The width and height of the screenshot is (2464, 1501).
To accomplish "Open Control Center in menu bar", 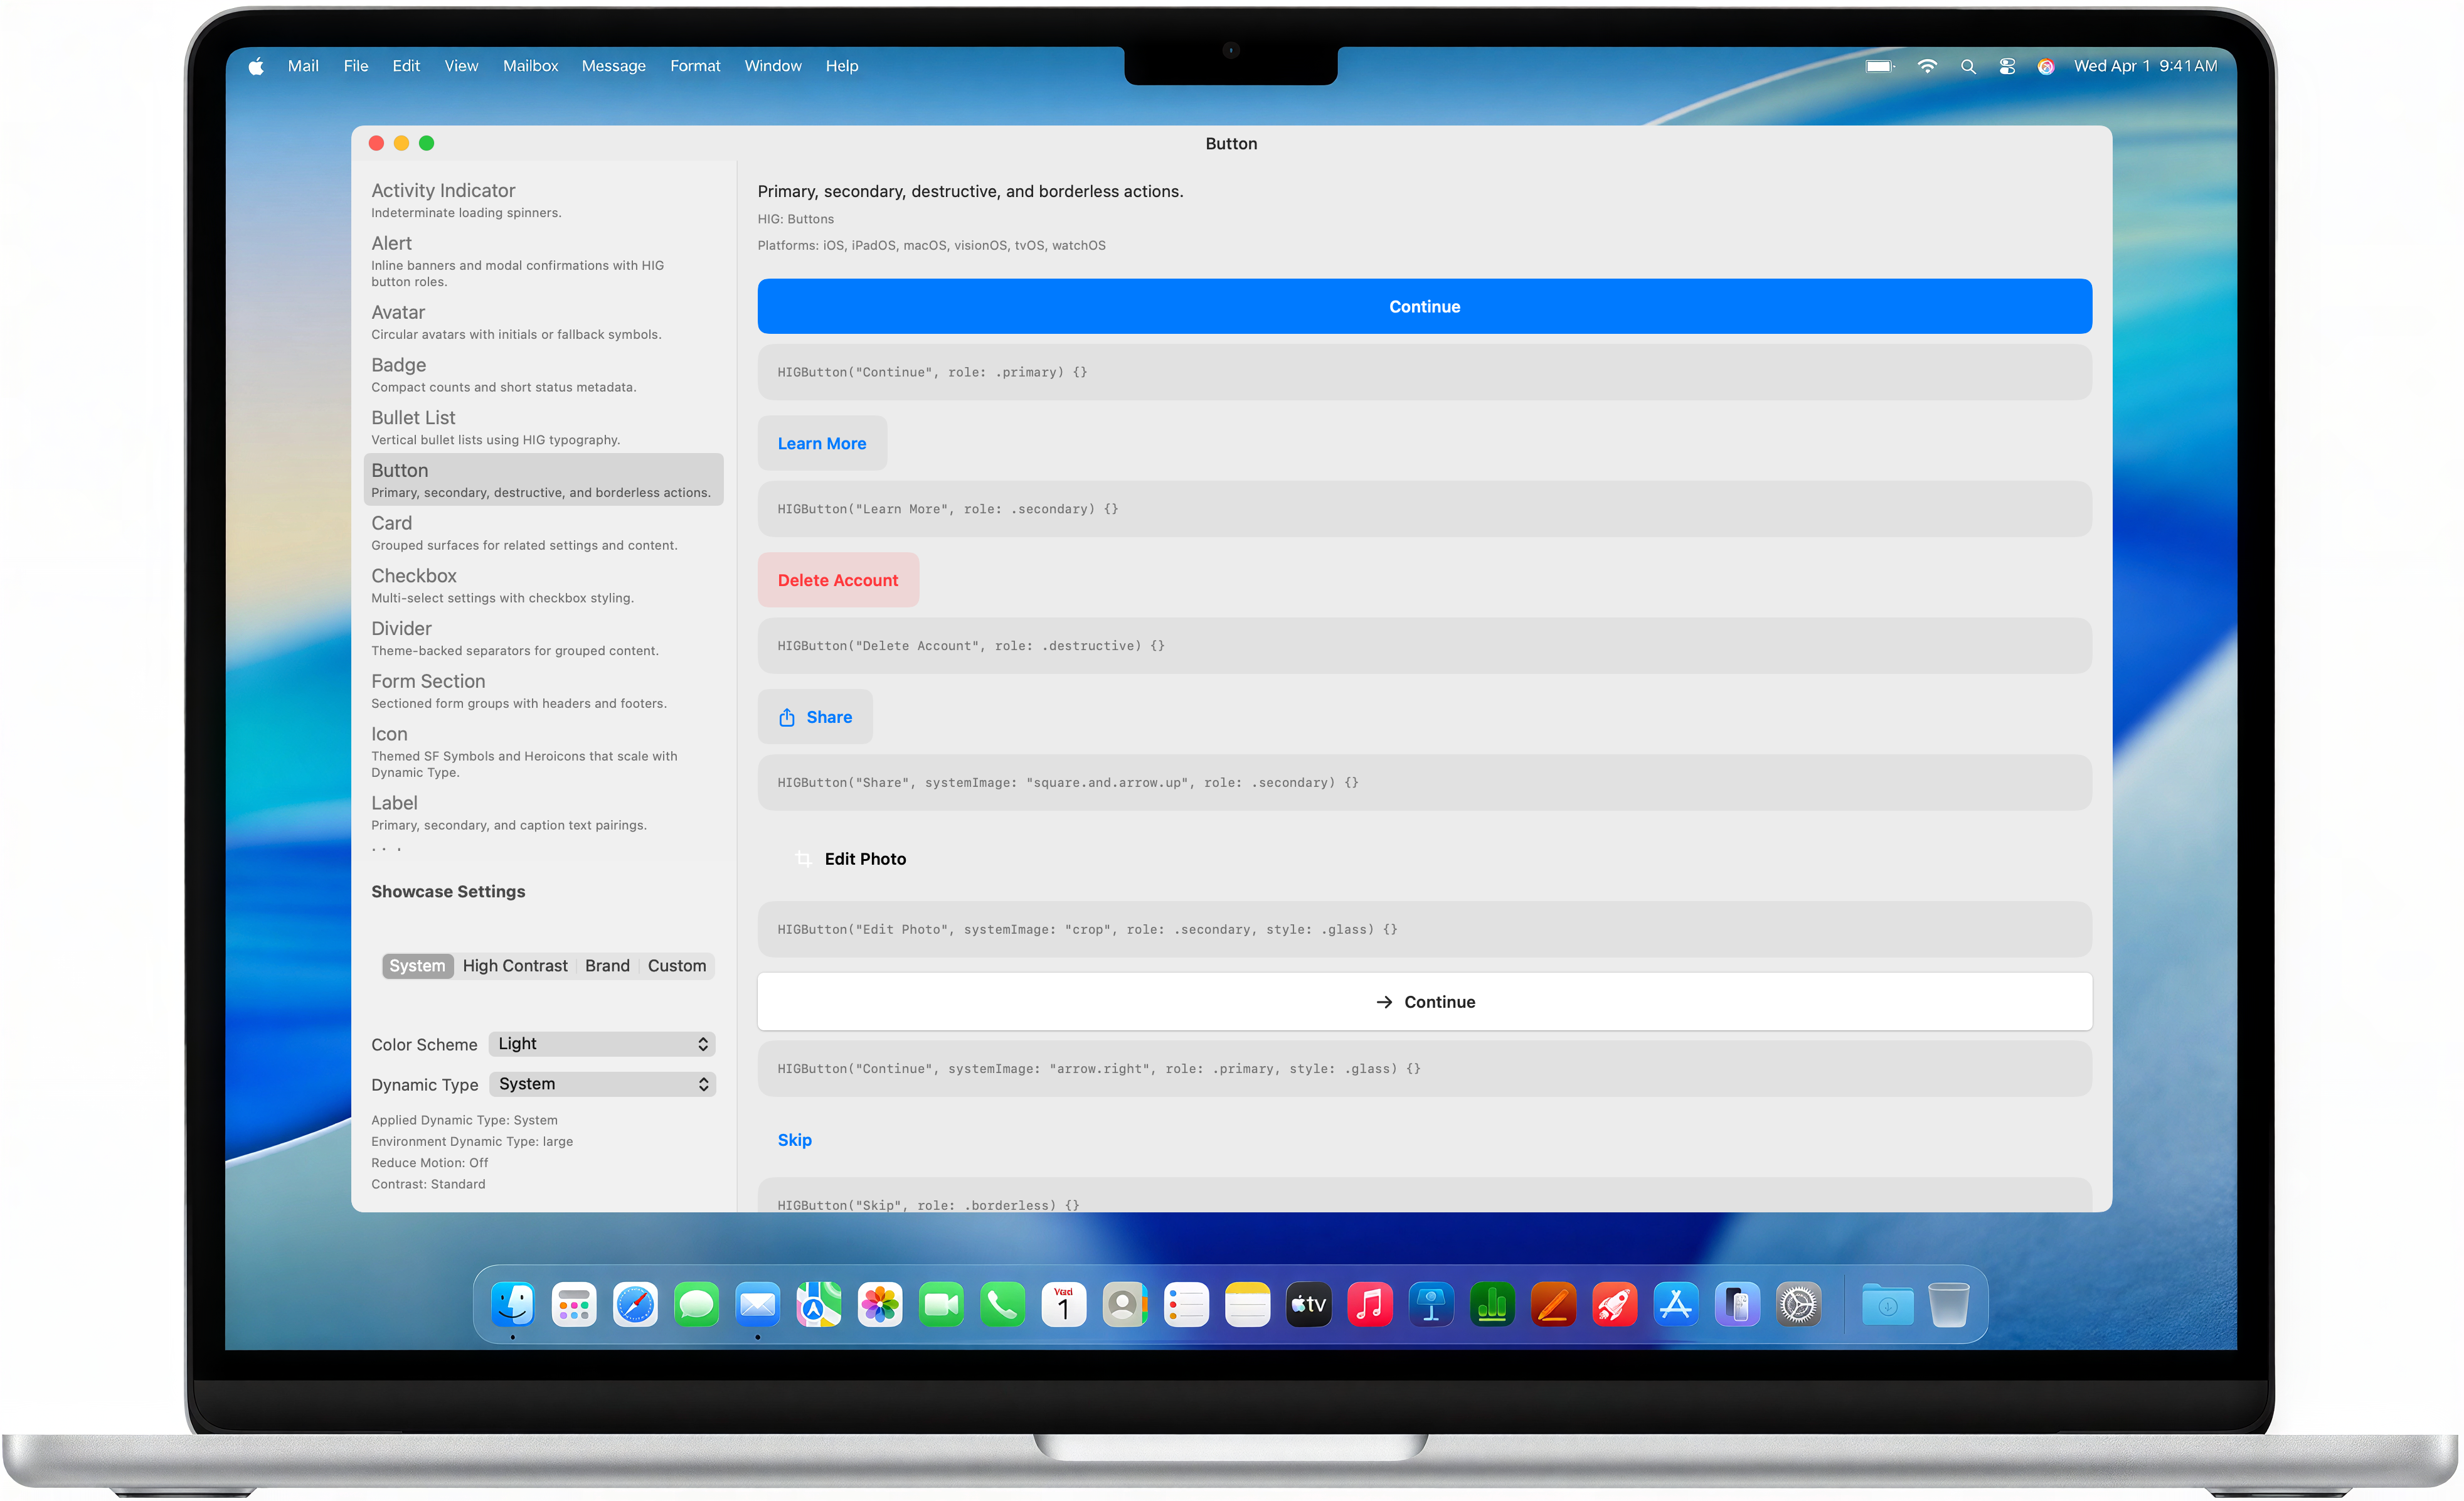I will pos(2007,66).
